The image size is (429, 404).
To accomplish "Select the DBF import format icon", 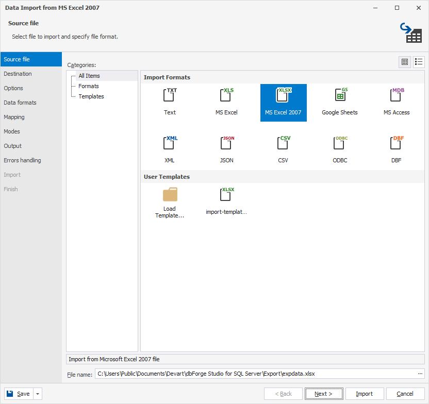I will click(x=397, y=150).
